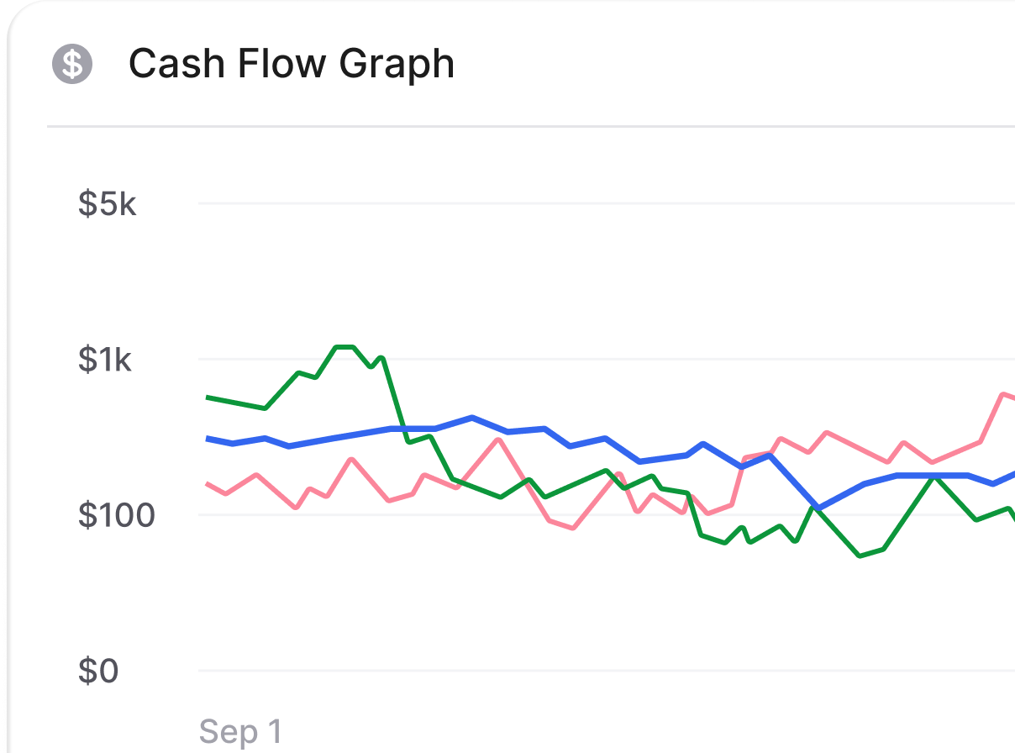This screenshot has height=753, width=1015.
Task: Click the $5k horizontal gridline
Action: tap(588, 203)
